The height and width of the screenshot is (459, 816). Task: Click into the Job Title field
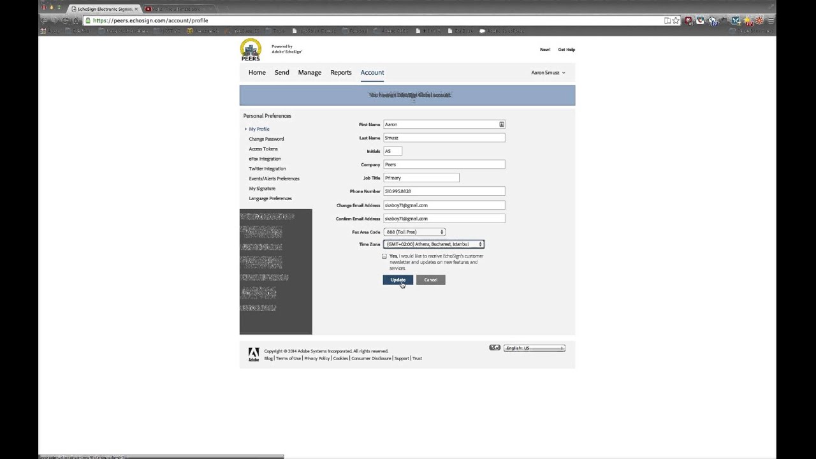421,178
